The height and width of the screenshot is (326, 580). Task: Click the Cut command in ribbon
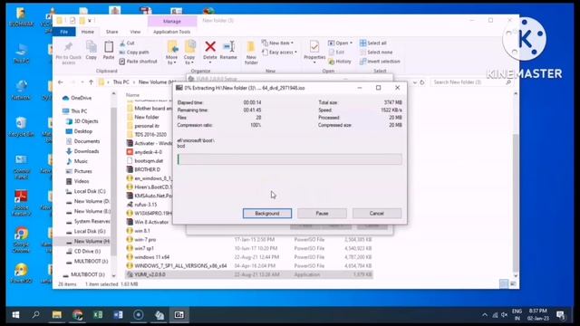(127, 43)
